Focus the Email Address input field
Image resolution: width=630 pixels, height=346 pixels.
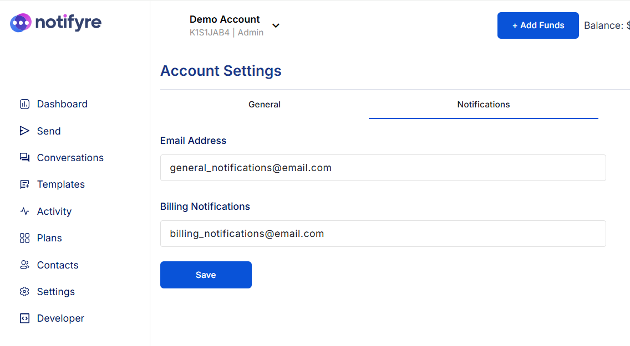pos(383,168)
